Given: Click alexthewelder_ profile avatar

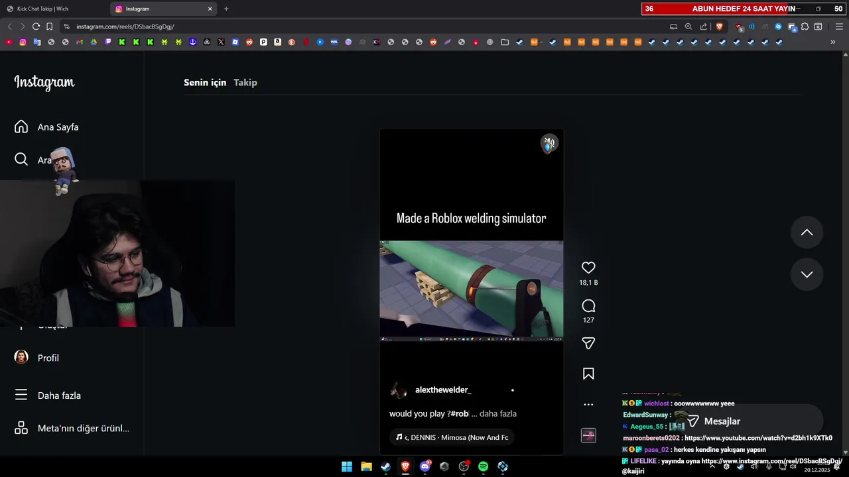Looking at the screenshot, I should 399,390.
